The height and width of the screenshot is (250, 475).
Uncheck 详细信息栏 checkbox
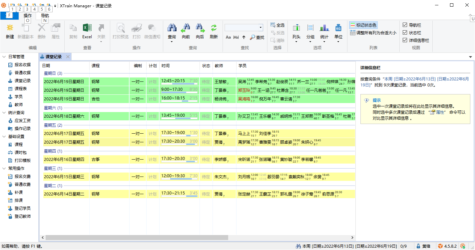point(405,40)
